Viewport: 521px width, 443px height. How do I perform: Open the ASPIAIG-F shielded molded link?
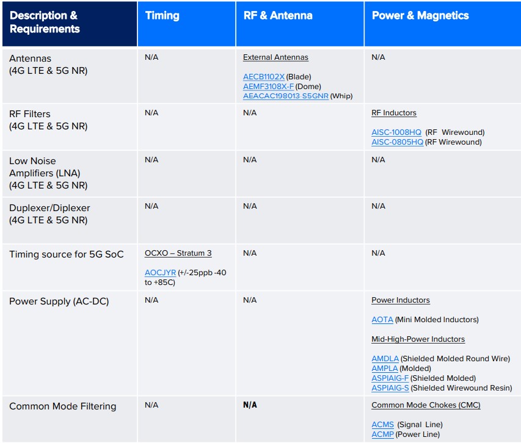coord(390,378)
